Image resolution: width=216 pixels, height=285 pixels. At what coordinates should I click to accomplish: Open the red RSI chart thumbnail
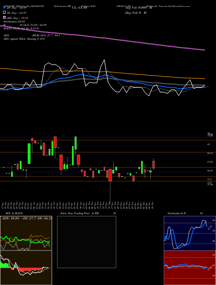190,268
